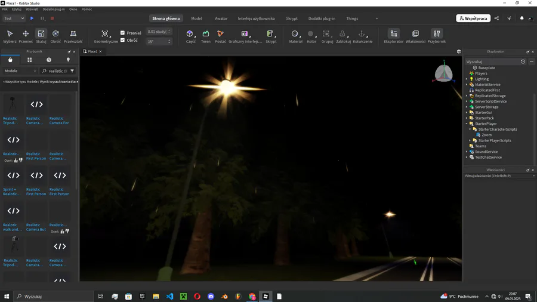The width and height of the screenshot is (537, 302).
Task: Open the Things ribbon tab
Action: click(351, 19)
